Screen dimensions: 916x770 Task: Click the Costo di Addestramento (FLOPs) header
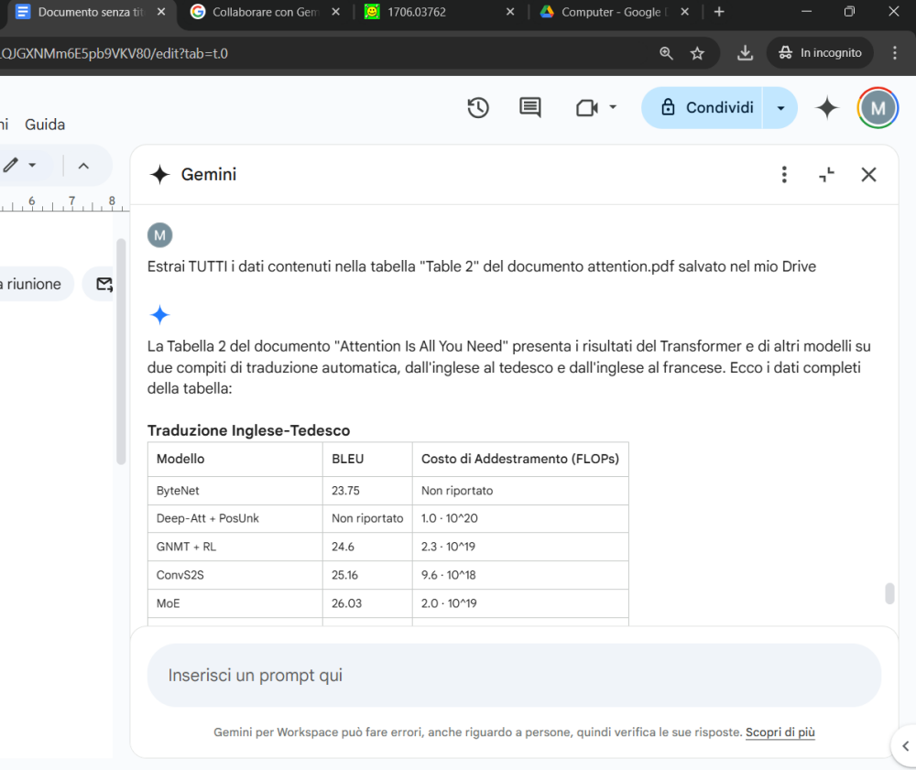click(520, 459)
